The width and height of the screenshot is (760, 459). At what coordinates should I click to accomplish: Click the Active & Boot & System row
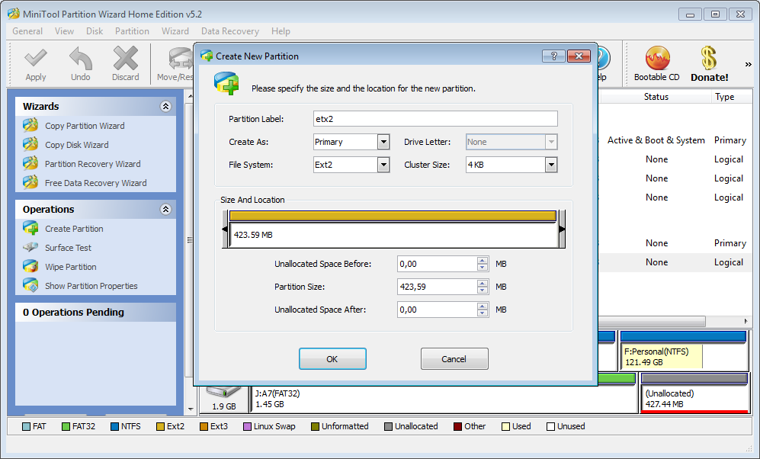675,140
